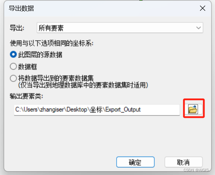Select the 数据框 radio button
The image size is (215, 175).
(x=13, y=67)
